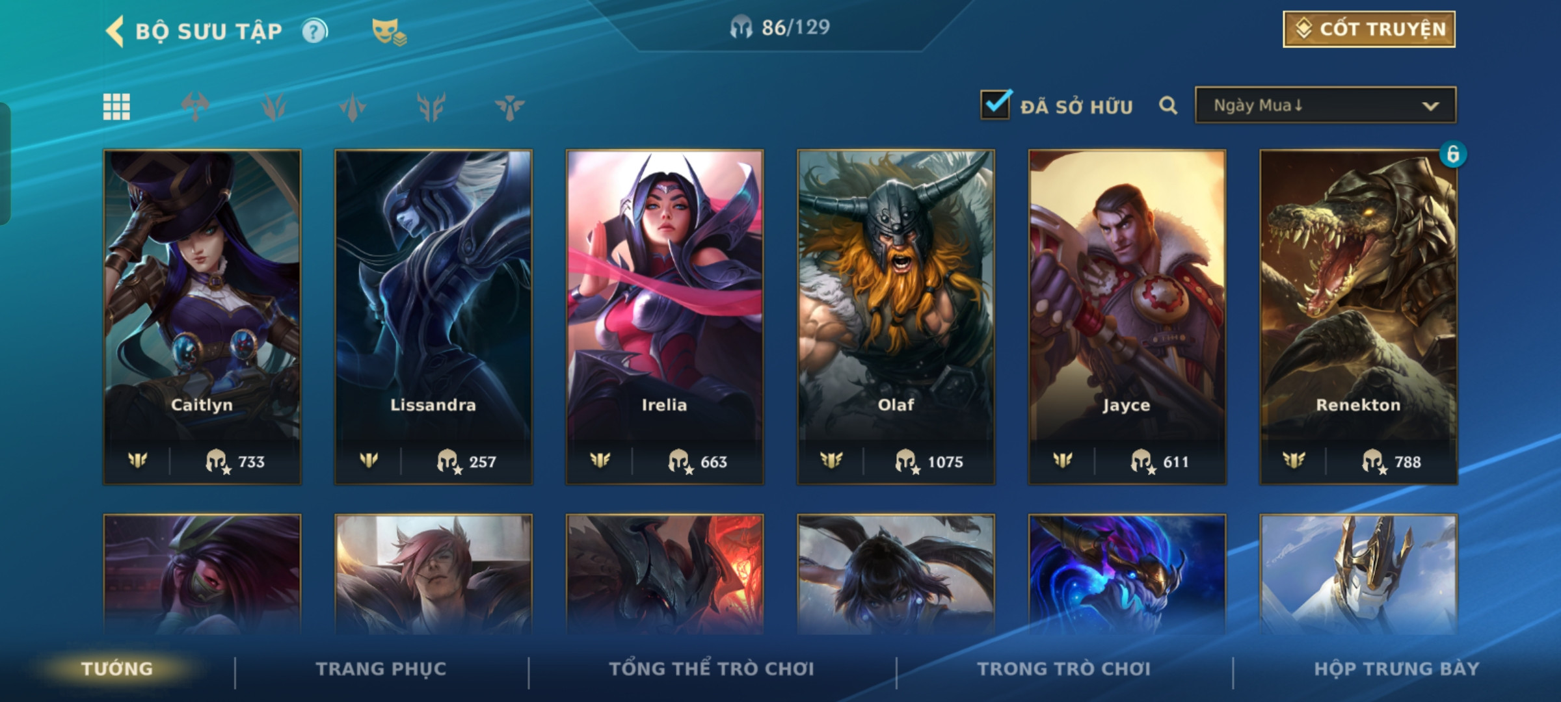Open the help question mark icon
Screen dimensions: 1561x702
[315, 31]
